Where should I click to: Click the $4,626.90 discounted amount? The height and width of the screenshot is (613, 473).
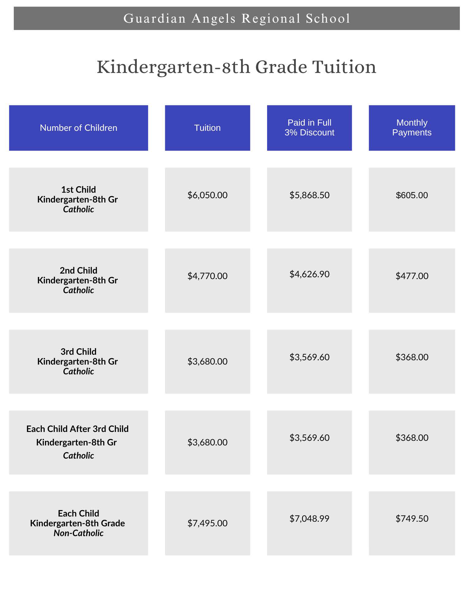[x=309, y=274]
